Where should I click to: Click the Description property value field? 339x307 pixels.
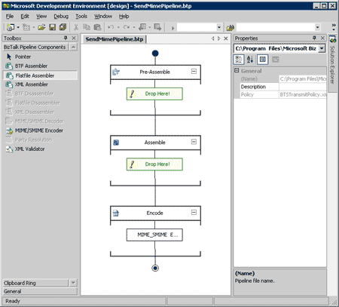point(303,87)
